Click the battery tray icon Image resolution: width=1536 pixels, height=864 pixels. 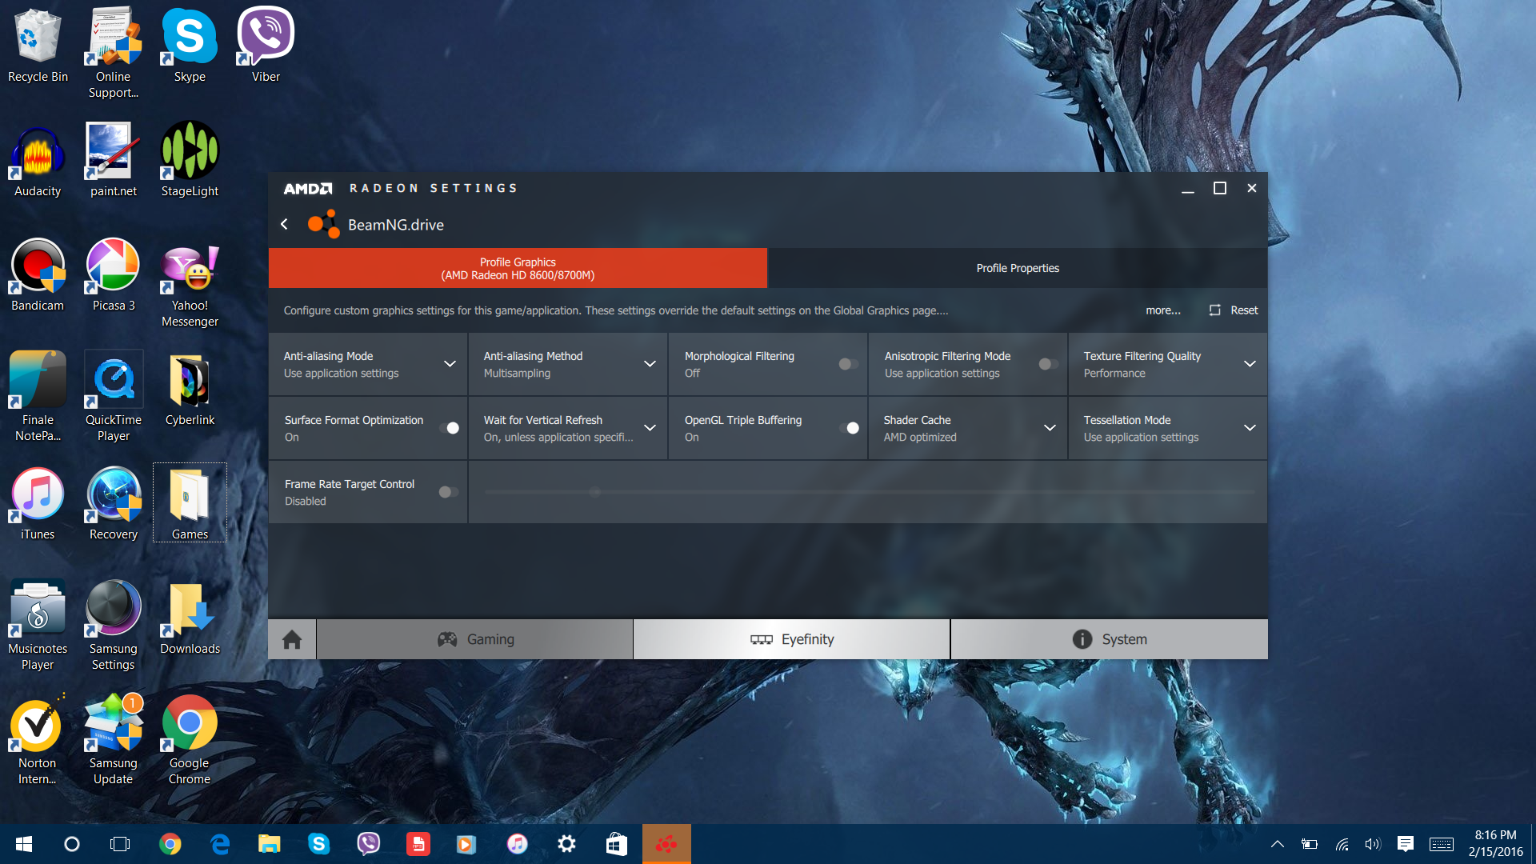coord(1310,844)
